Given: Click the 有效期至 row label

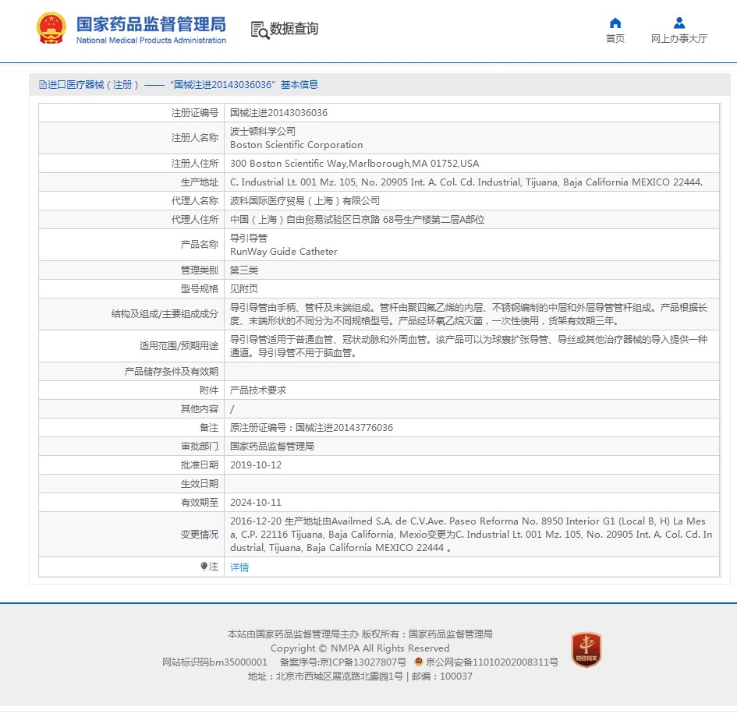Looking at the screenshot, I should tap(200, 503).
